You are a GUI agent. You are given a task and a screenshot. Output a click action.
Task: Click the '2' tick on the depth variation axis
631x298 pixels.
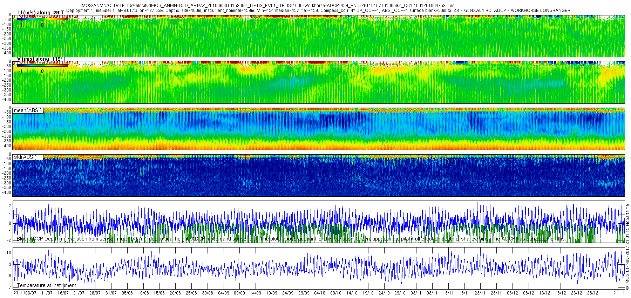click(x=10, y=206)
